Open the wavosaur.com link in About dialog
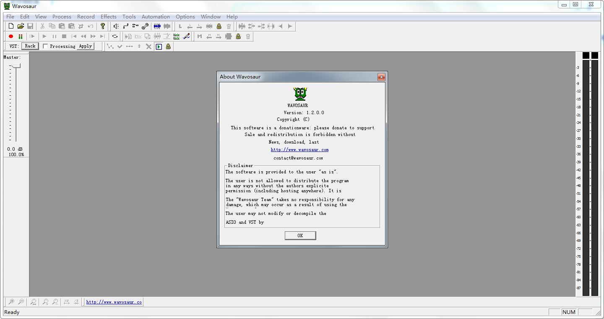 pos(299,150)
